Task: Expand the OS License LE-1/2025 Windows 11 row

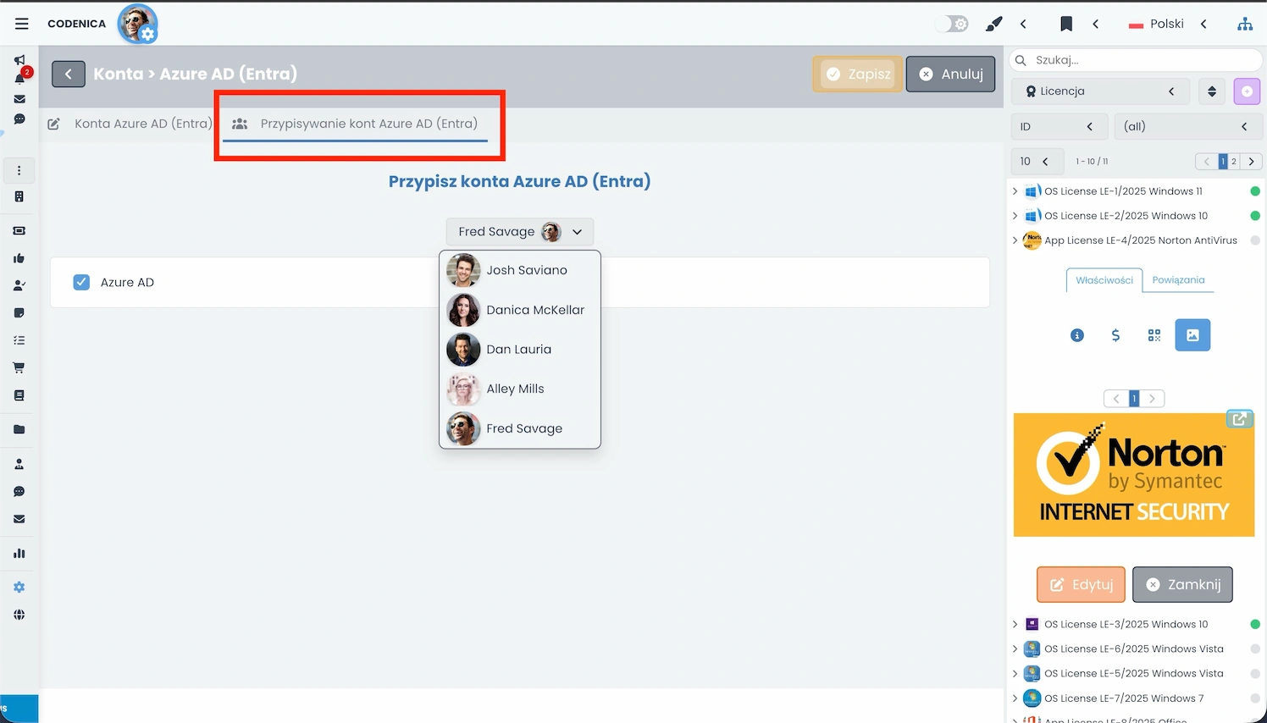Action: click(1015, 191)
